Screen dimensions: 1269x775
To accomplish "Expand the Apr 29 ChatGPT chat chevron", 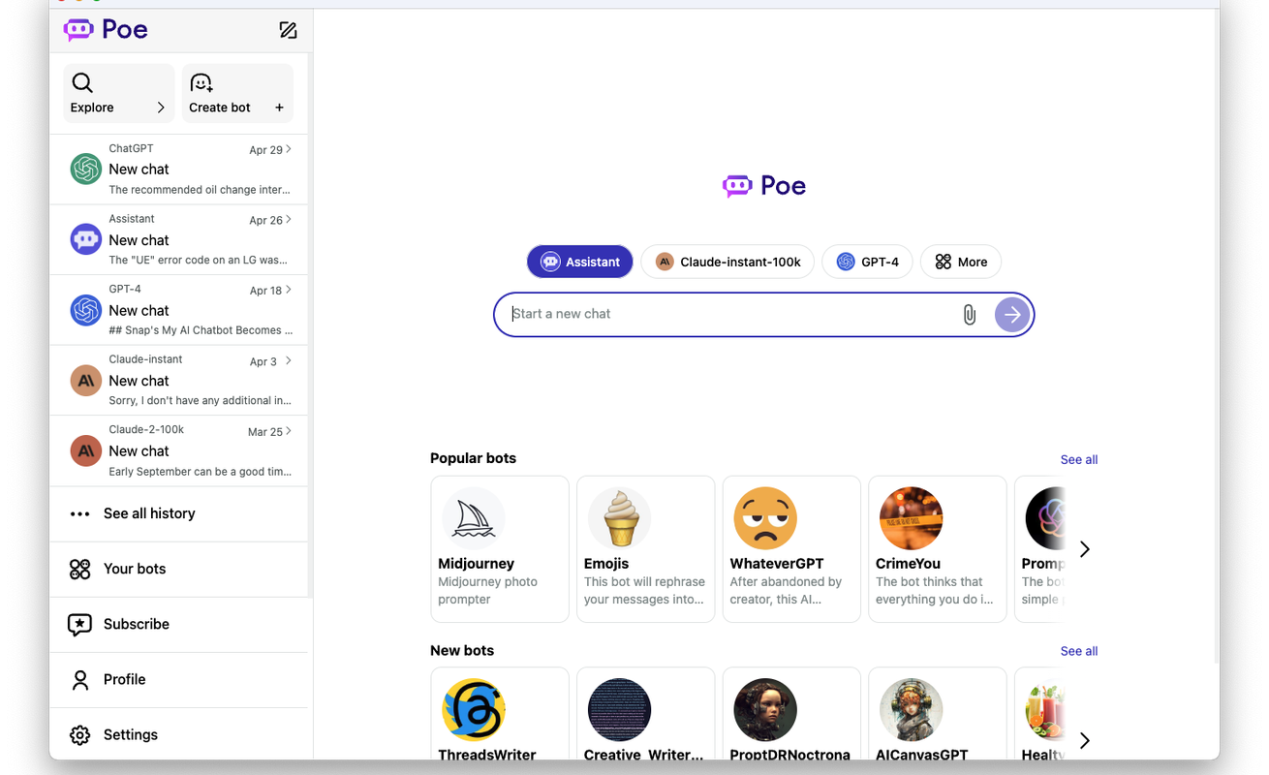I will 289,149.
